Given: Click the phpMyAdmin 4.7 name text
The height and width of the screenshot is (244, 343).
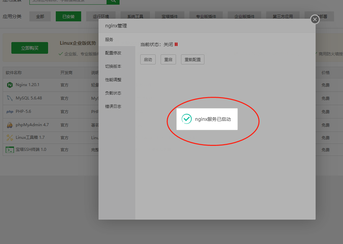Looking at the screenshot, I should [x=32, y=125].
